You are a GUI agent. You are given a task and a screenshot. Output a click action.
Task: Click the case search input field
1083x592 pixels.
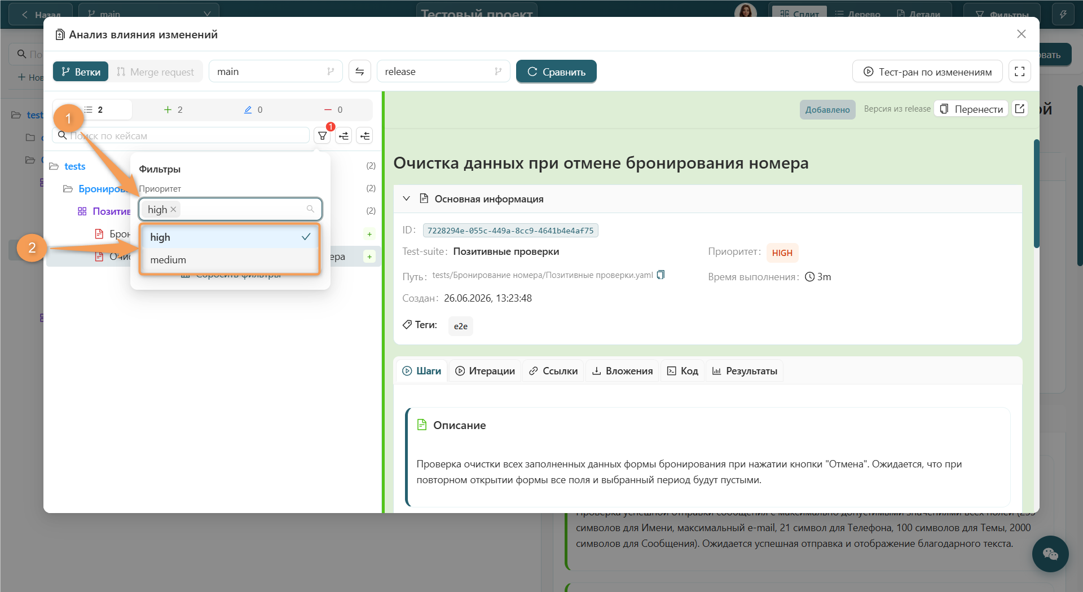pos(181,135)
